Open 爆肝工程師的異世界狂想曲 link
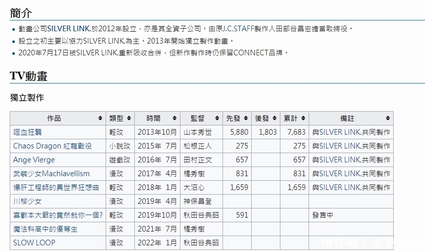425x252 pixels. pos(56,187)
